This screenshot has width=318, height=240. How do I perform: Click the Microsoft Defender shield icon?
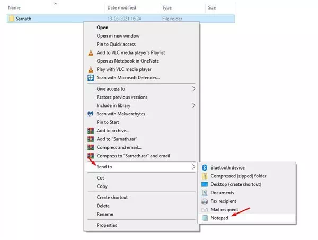(91, 78)
